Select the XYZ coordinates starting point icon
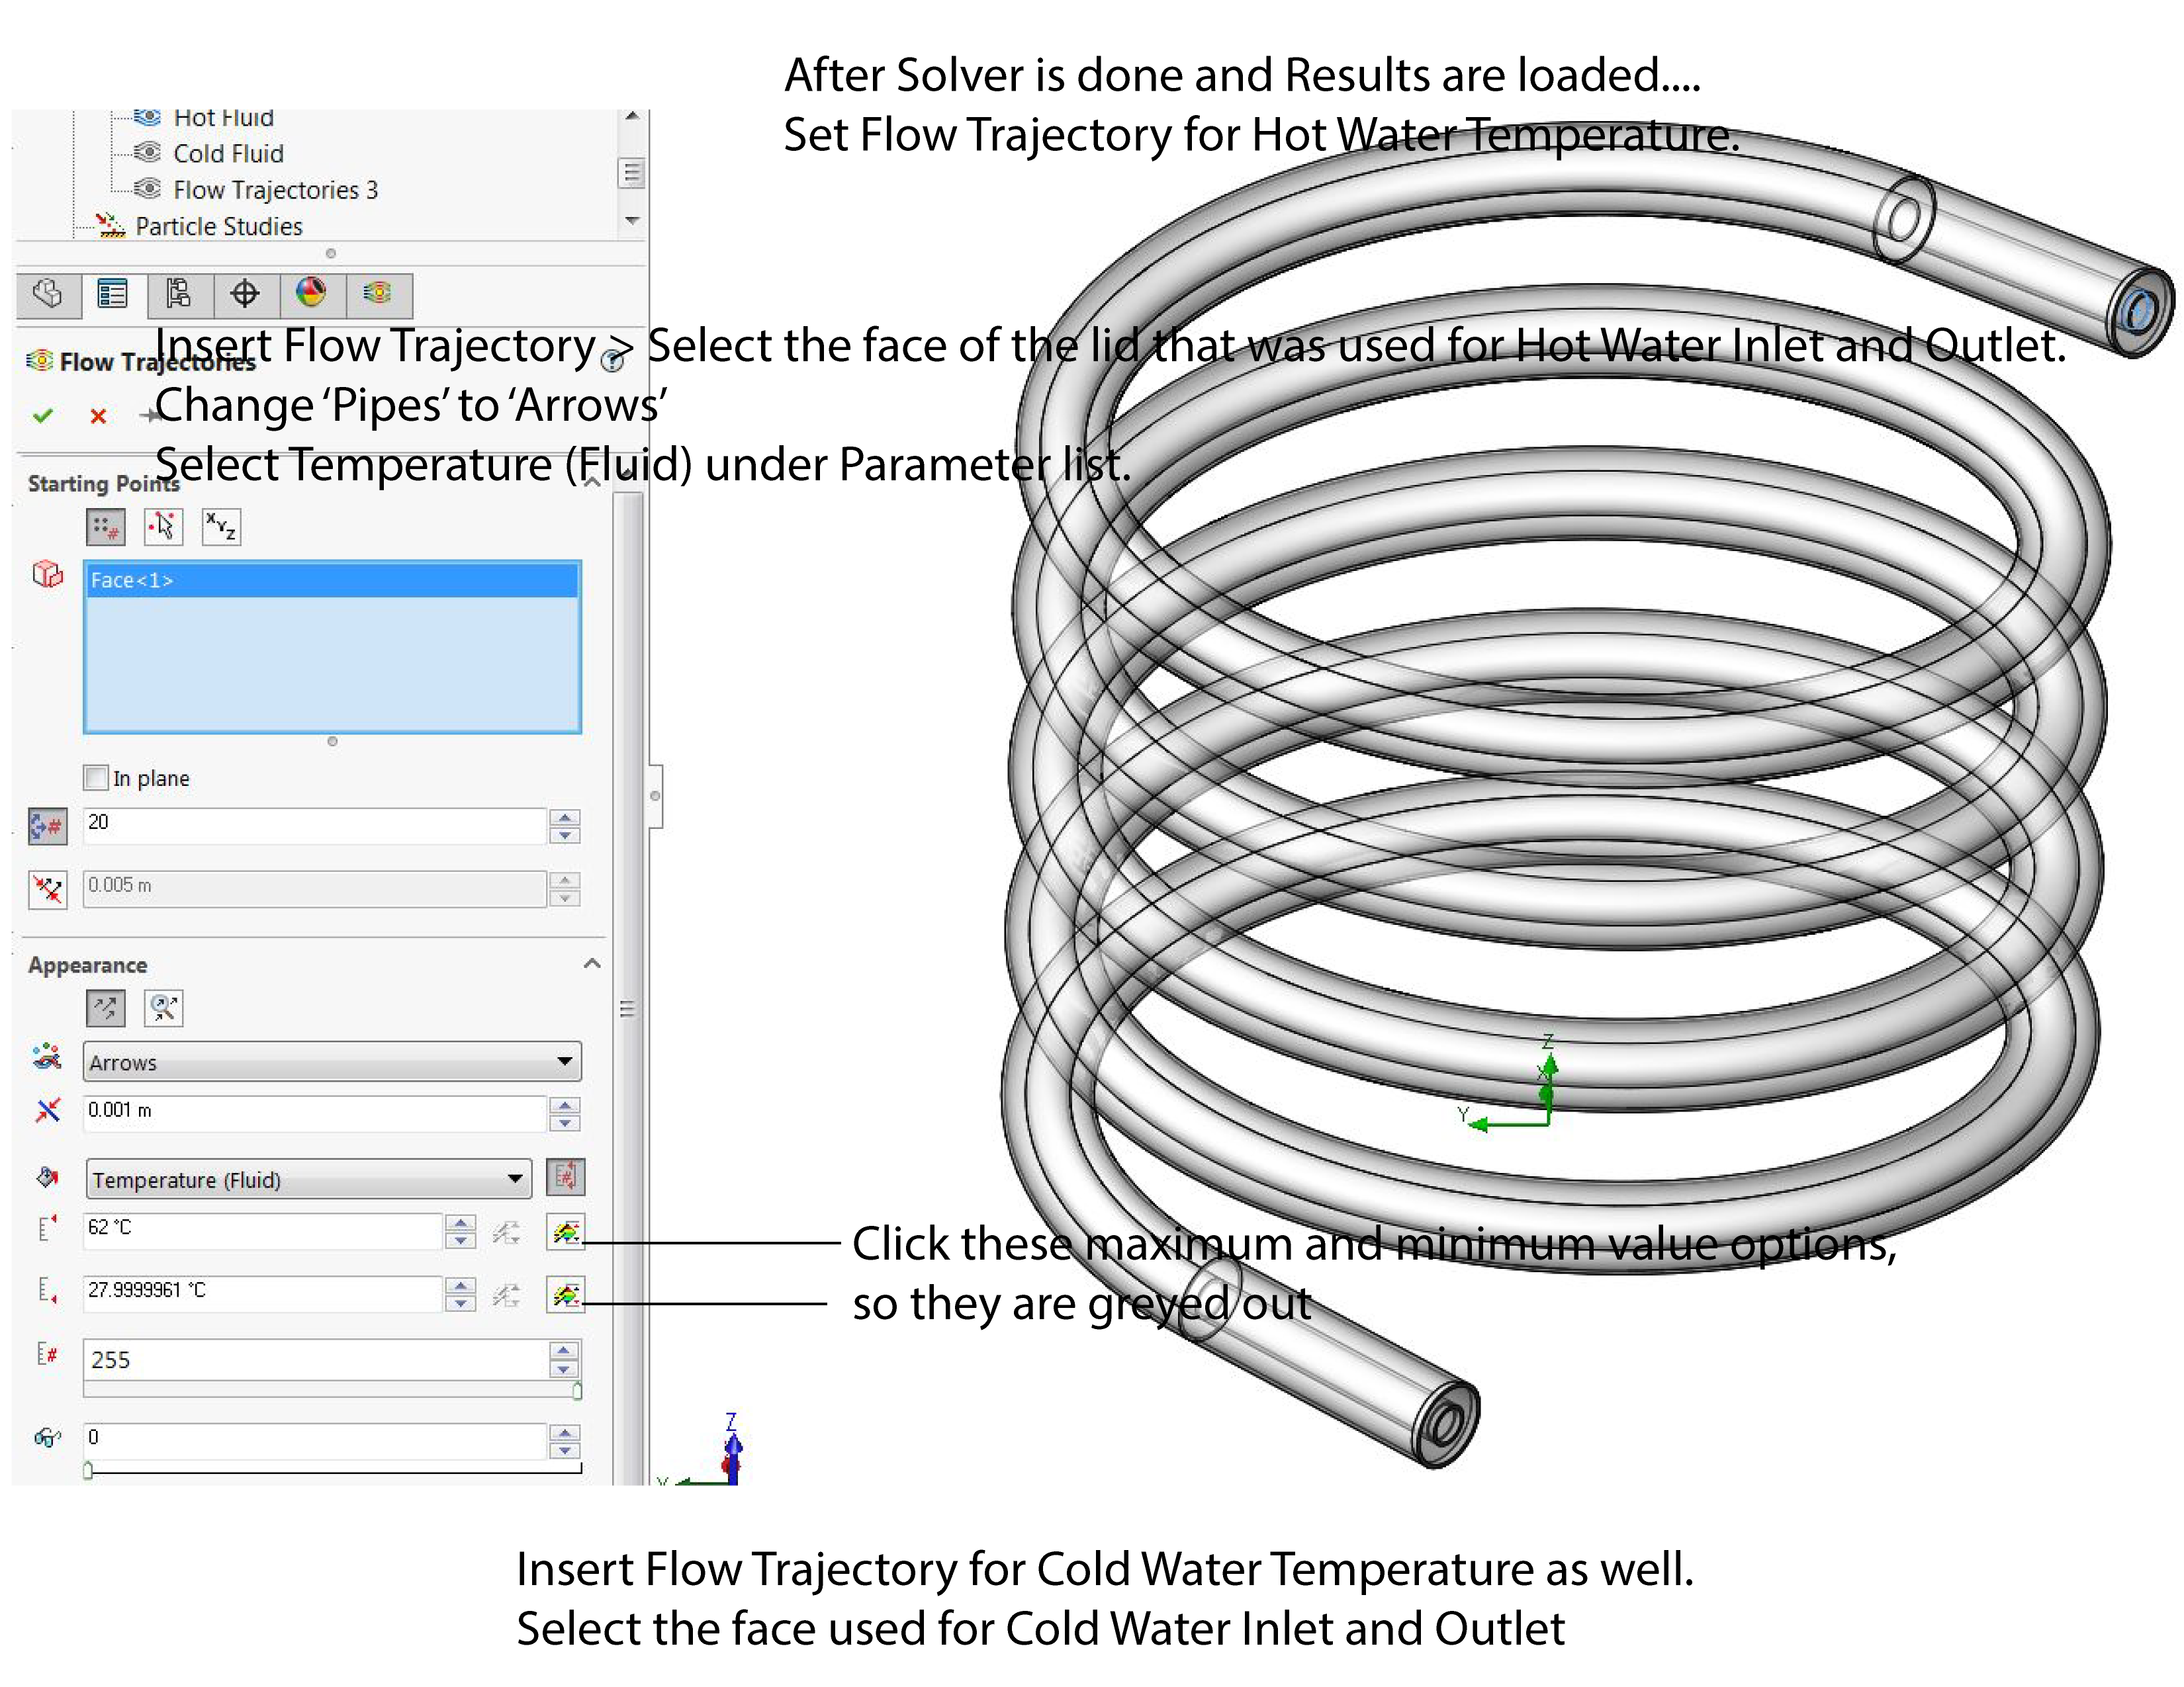This screenshot has width=2184, height=1687. [x=221, y=527]
